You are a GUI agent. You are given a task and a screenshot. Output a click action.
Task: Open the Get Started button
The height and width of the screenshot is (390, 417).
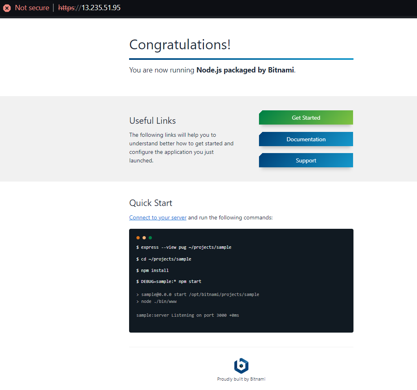[x=306, y=118]
